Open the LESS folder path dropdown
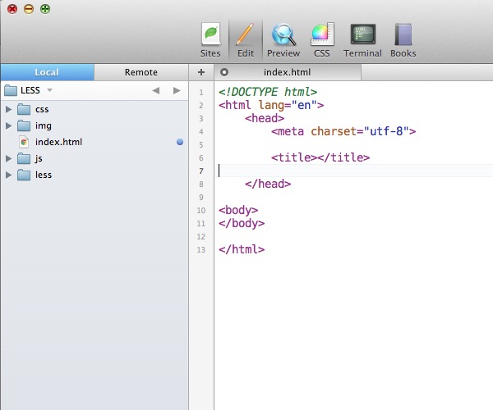 click(x=49, y=90)
